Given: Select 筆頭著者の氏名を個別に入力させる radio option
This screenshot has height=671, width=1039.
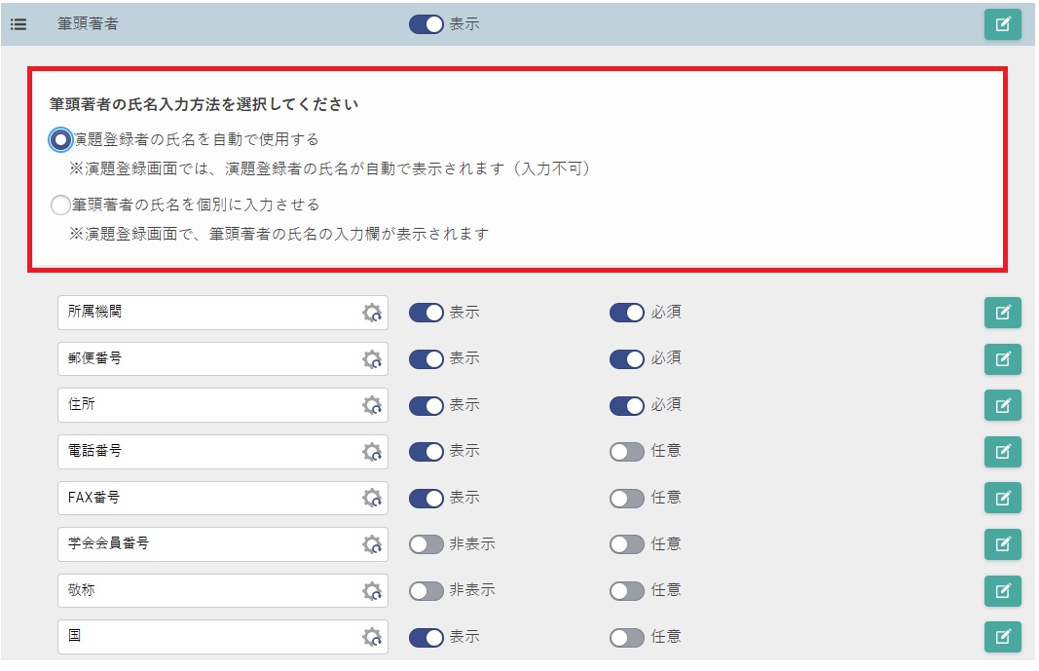Looking at the screenshot, I should [61, 205].
